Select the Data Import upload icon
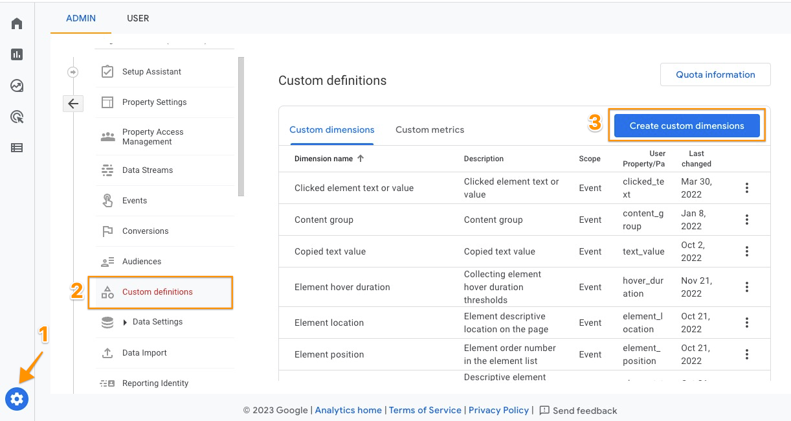 tap(107, 353)
